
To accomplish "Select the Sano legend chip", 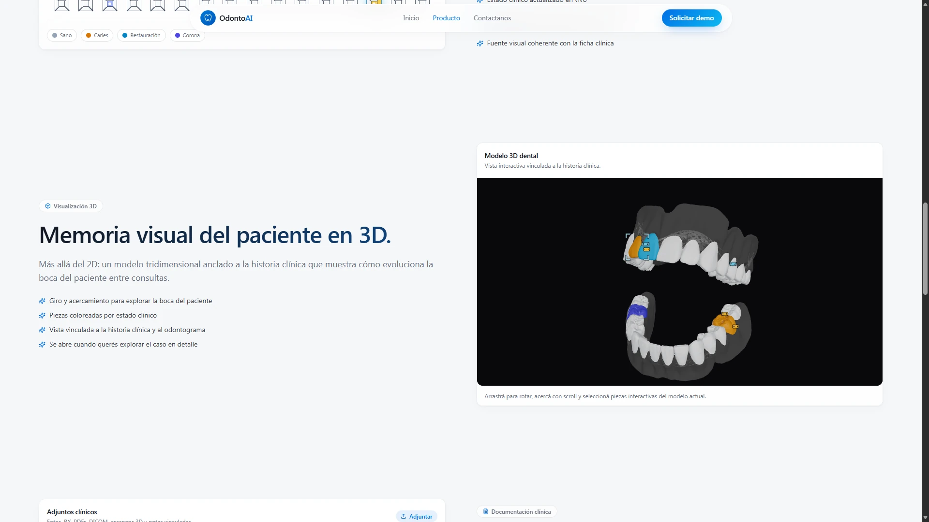I will [x=62, y=35].
